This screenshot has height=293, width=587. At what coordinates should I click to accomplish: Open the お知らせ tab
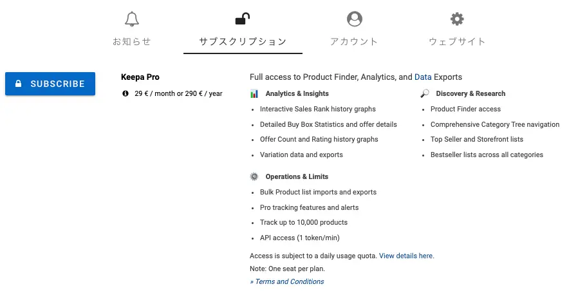coord(132,41)
